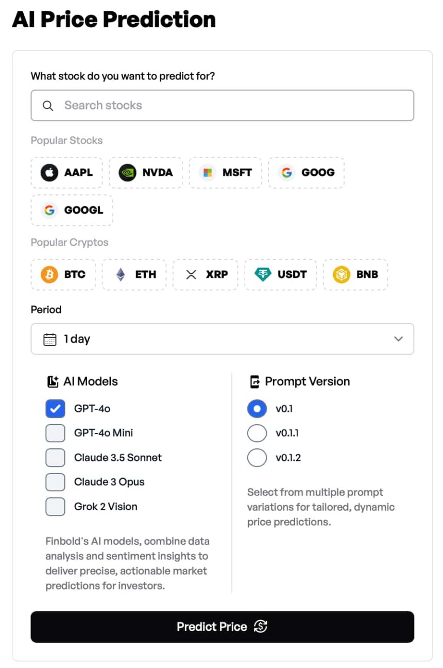Screen dimensions: 443x668
Task: Uncheck the GPT-4o model checkbox
Action: click(x=55, y=409)
